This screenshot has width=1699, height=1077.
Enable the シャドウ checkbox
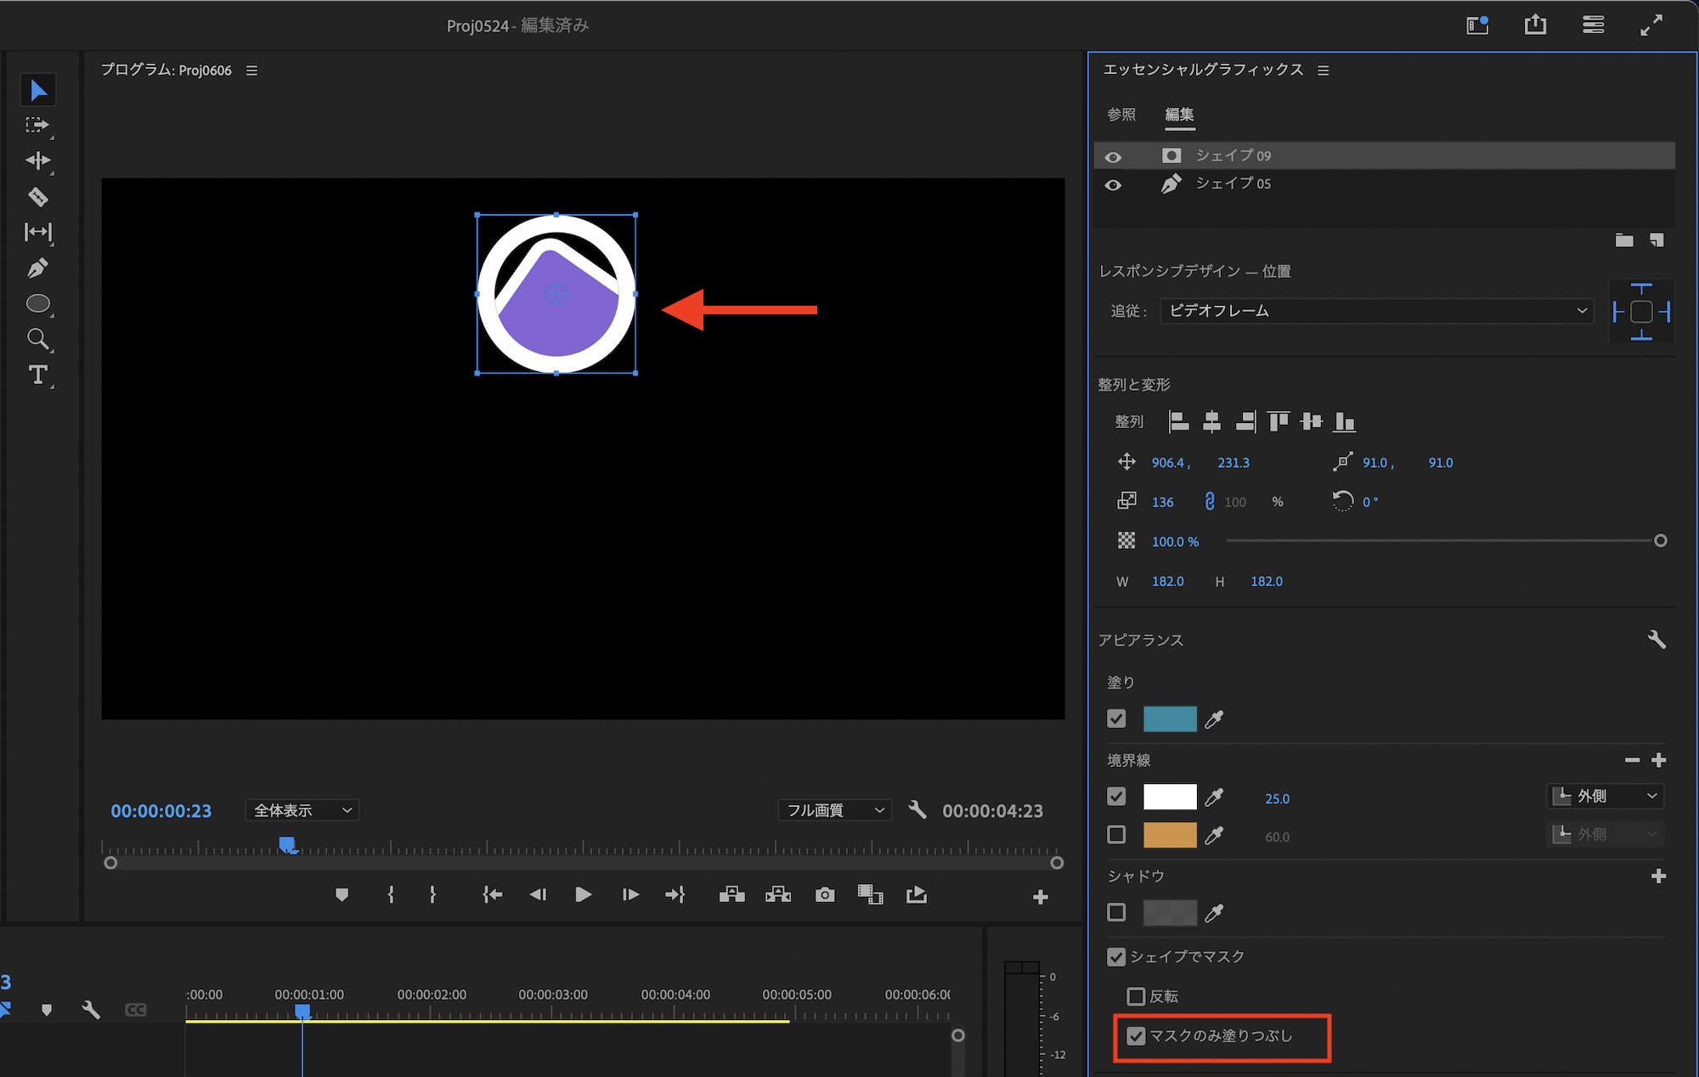(x=1117, y=913)
